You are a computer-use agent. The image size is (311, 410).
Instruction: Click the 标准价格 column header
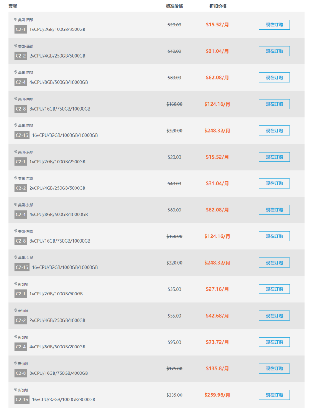[174, 6]
